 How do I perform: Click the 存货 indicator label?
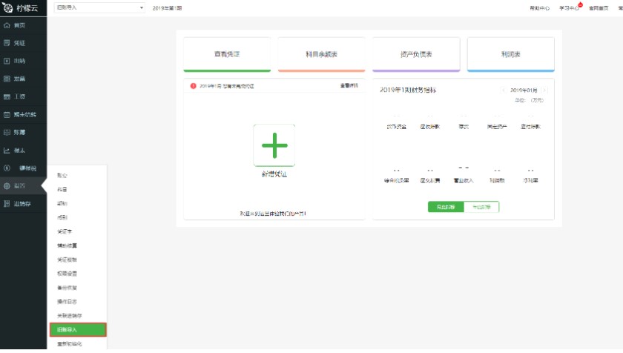click(x=464, y=127)
